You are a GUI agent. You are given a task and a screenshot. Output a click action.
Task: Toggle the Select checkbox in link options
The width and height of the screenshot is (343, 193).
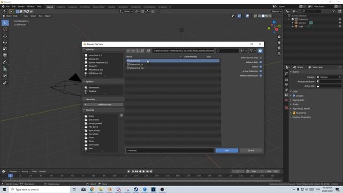click(x=260, y=66)
